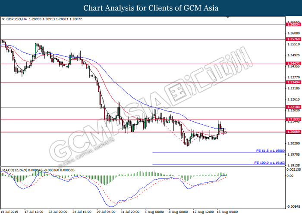Click the 1.26534 price level label
Viewport: 302px width, 215px height.
(x=293, y=25)
